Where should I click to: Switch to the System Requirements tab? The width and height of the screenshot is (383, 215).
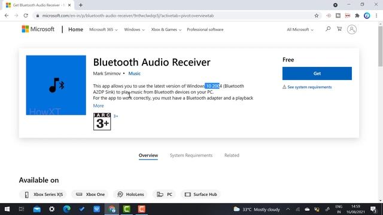pos(191,155)
